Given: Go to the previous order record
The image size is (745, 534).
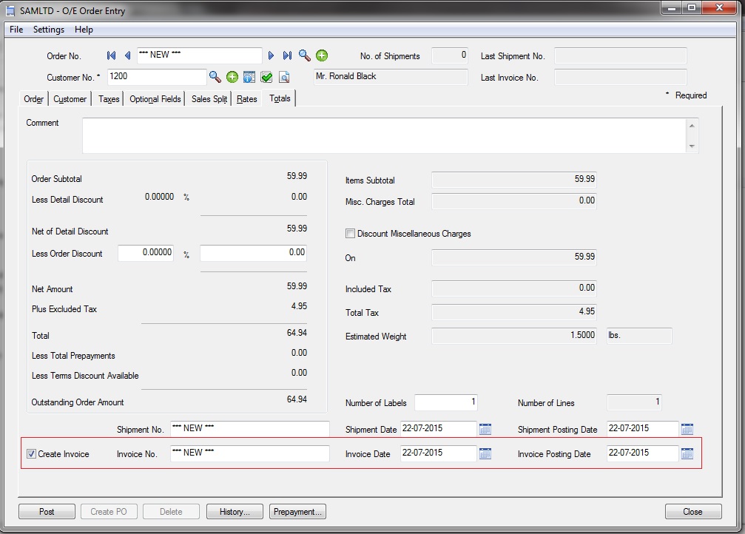Looking at the screenshot, I should coord(127,55).
